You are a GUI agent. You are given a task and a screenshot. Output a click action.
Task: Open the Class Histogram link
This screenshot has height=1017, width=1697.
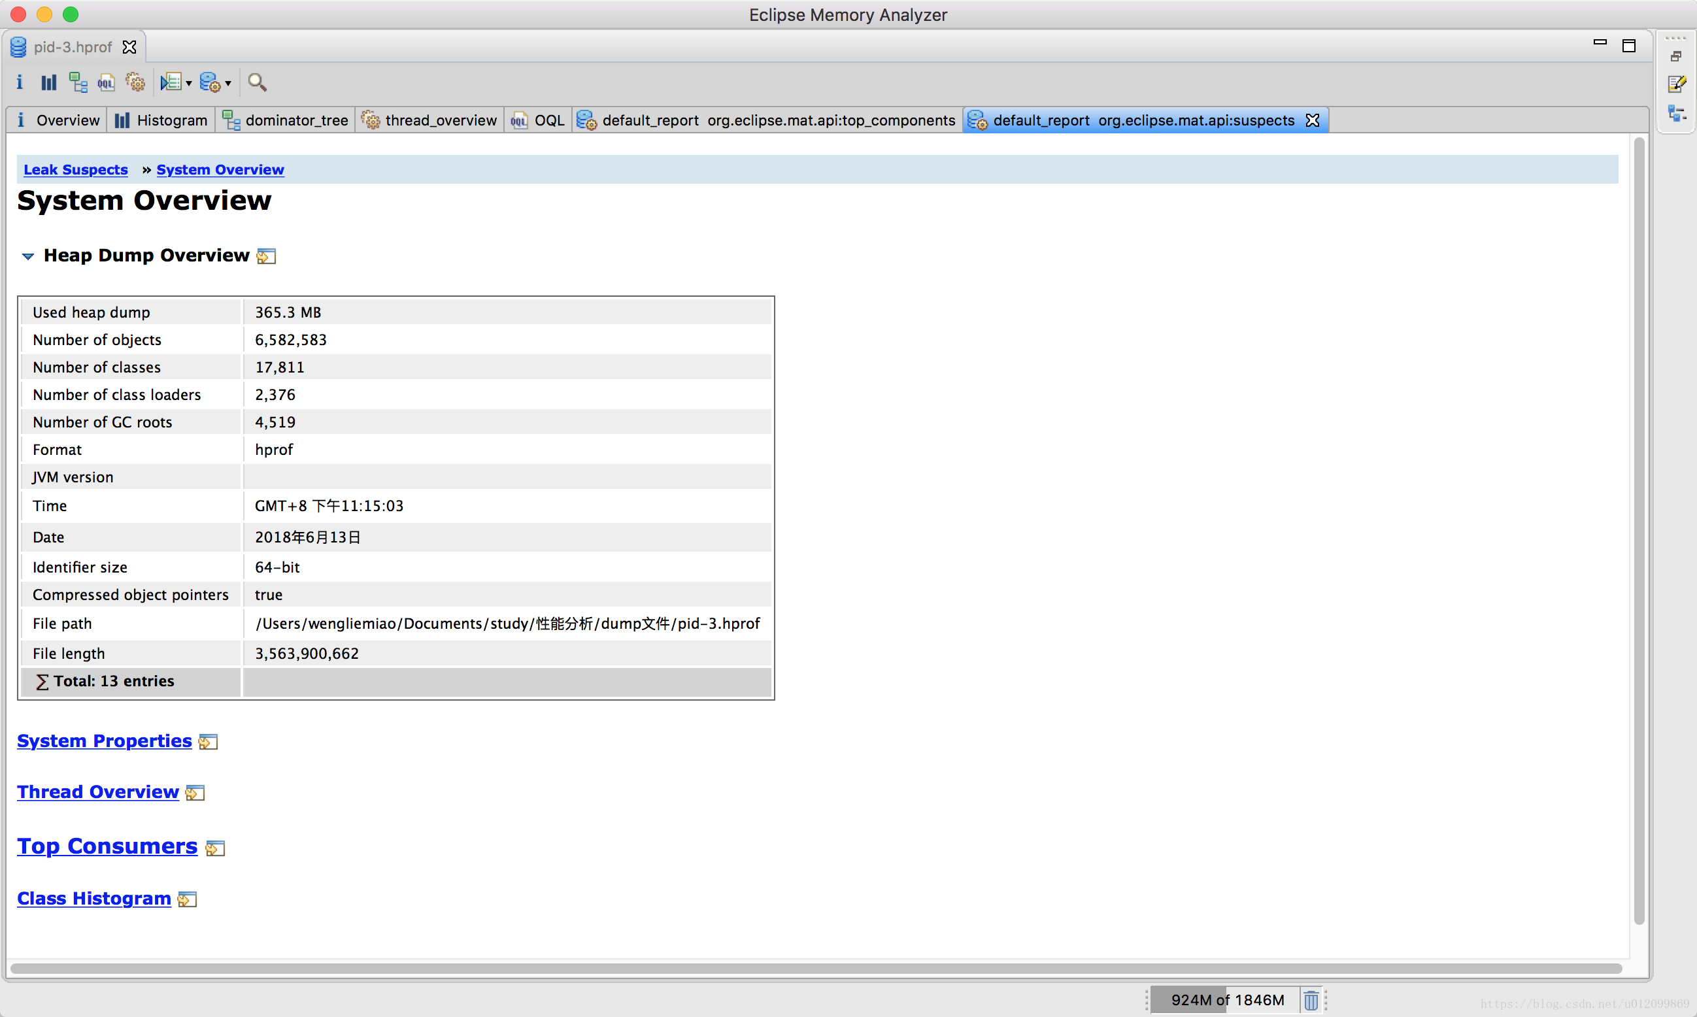[94, 898]
